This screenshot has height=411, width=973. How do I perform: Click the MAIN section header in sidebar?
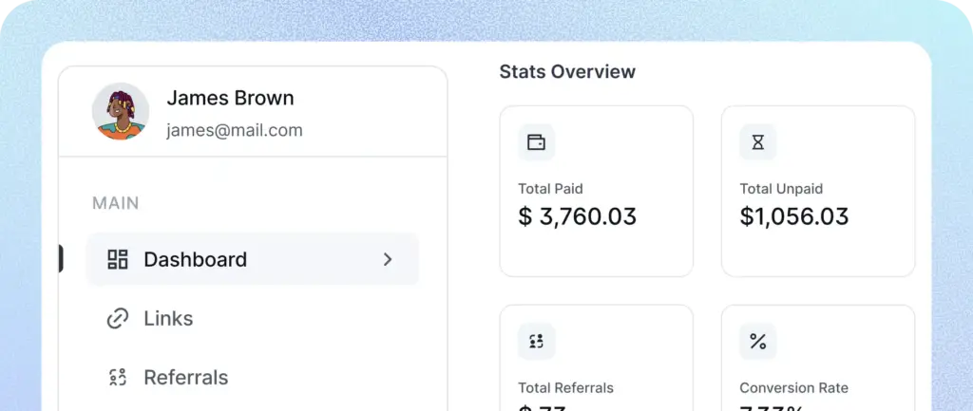click(x=115, y=203)
